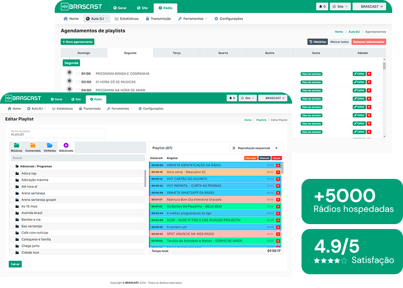Open BRASCAST account dropdown in playlist editor
Image resolution: width=403 pixels, height=288 pixels.
coord(273,98)
